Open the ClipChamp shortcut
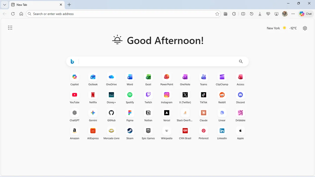Screen dimensions: 315x177 [x=222, y=79]
